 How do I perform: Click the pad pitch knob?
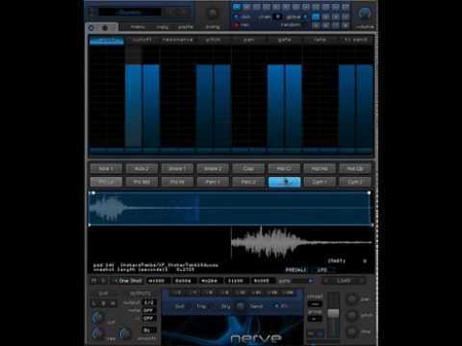(x=351, y=315)
